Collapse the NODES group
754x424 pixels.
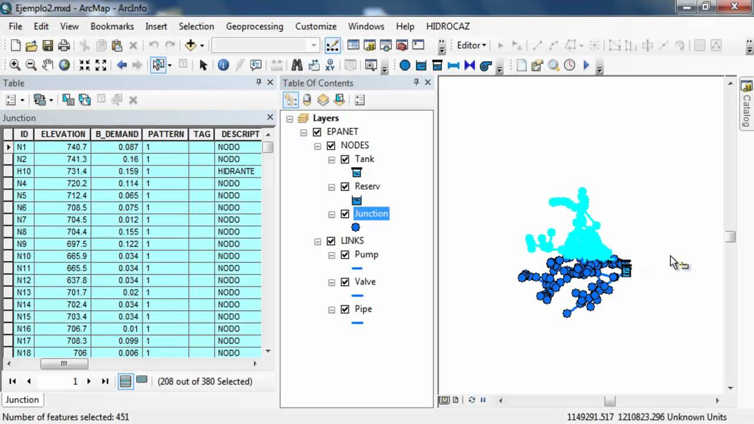[318, 146]
